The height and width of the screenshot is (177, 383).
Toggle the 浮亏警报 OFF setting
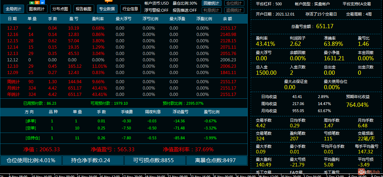click(x=156, y=10)
